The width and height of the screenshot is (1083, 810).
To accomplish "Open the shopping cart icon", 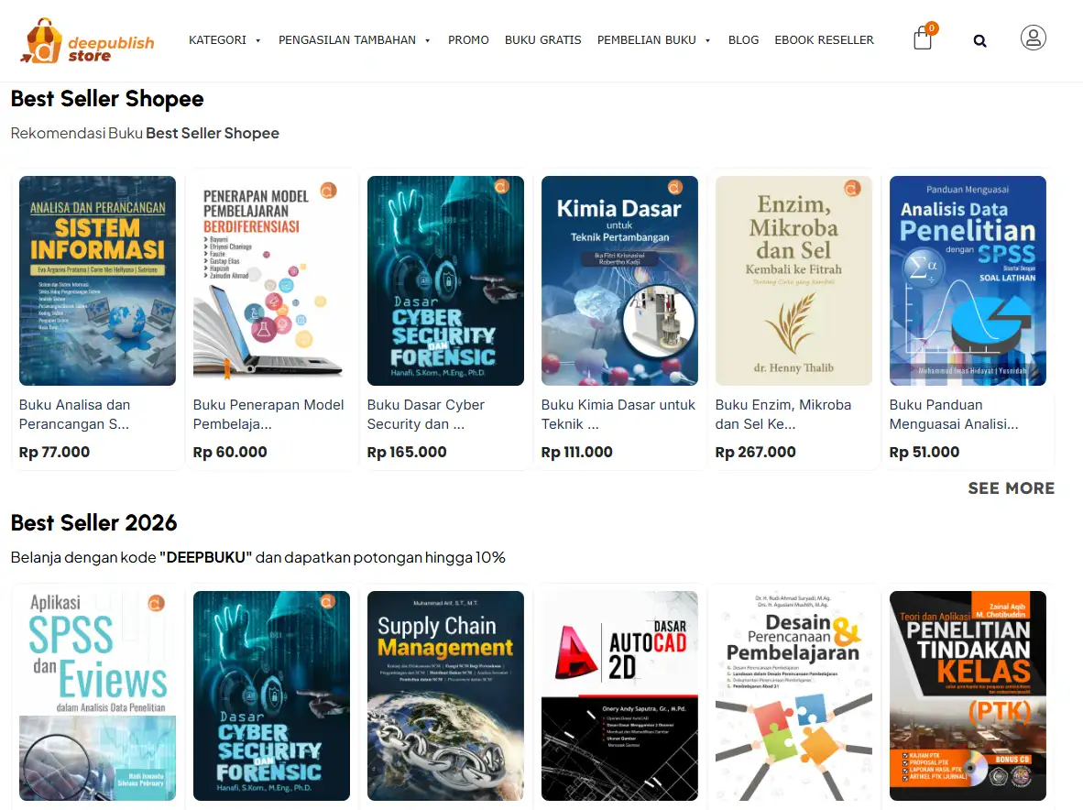I will click(x=923, y=39).
